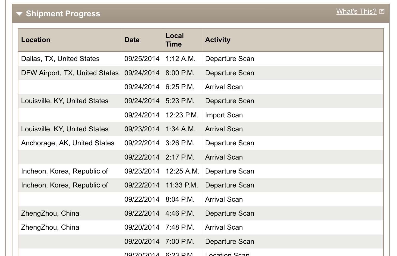Select the 6:25 P.M. Arrival Scan entry
The height and width of the screenshot is (256, 397).
tap(201, 87)
